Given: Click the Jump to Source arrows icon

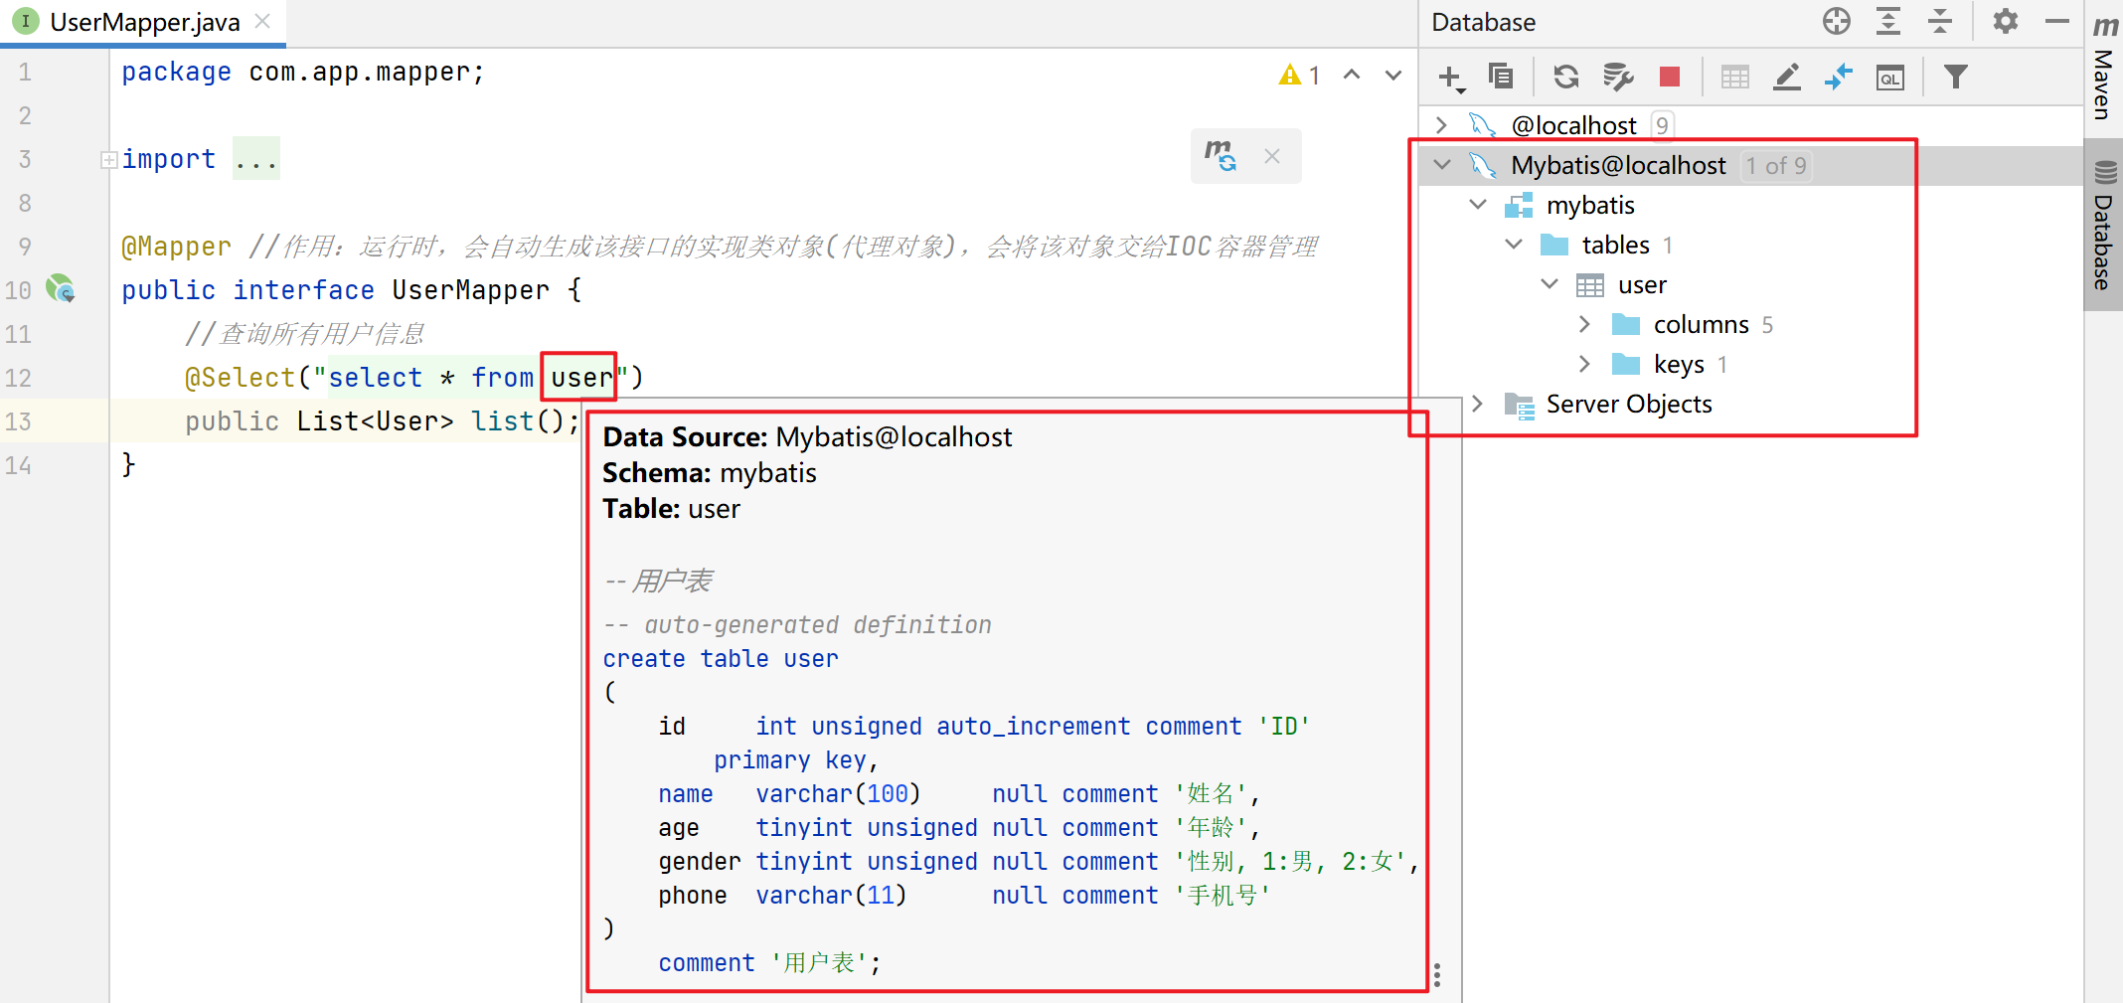Looking at the screenshot, I should click(x=1839, y=77).
